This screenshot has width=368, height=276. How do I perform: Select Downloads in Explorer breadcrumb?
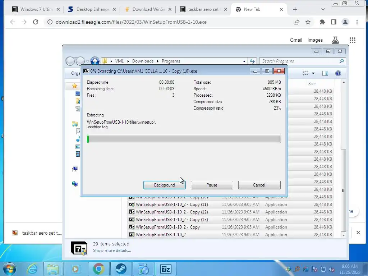click(143, 61)
